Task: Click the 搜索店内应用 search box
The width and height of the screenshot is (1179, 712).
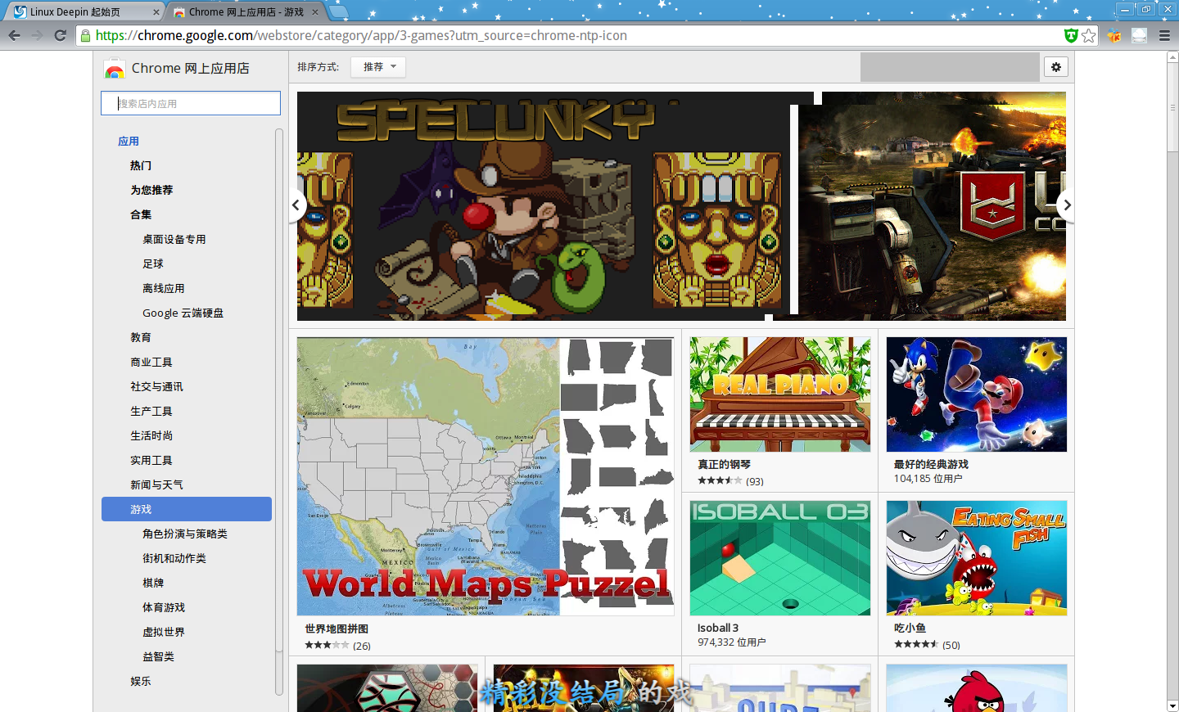Action: (191, 103)
